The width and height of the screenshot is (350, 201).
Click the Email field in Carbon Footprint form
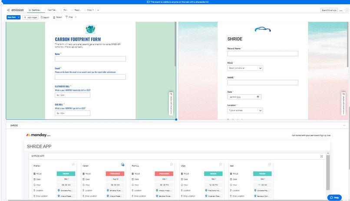tap(90, 77)
